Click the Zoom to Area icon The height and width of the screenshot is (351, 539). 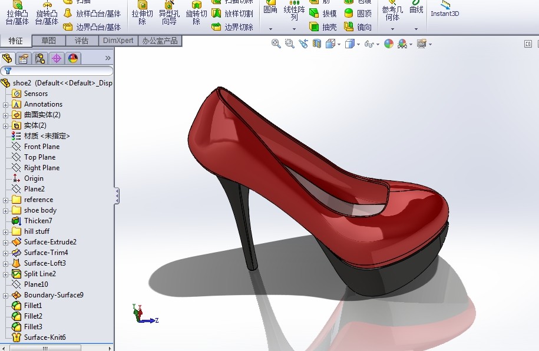click(x=290, y=44)
